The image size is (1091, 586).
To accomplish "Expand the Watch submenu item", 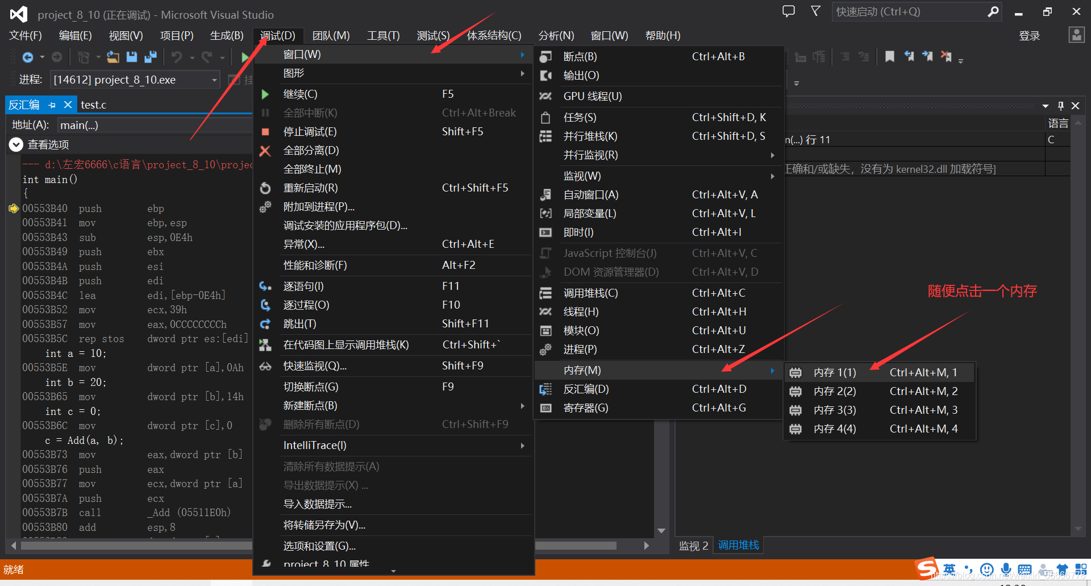I will [x=659, y=176].
